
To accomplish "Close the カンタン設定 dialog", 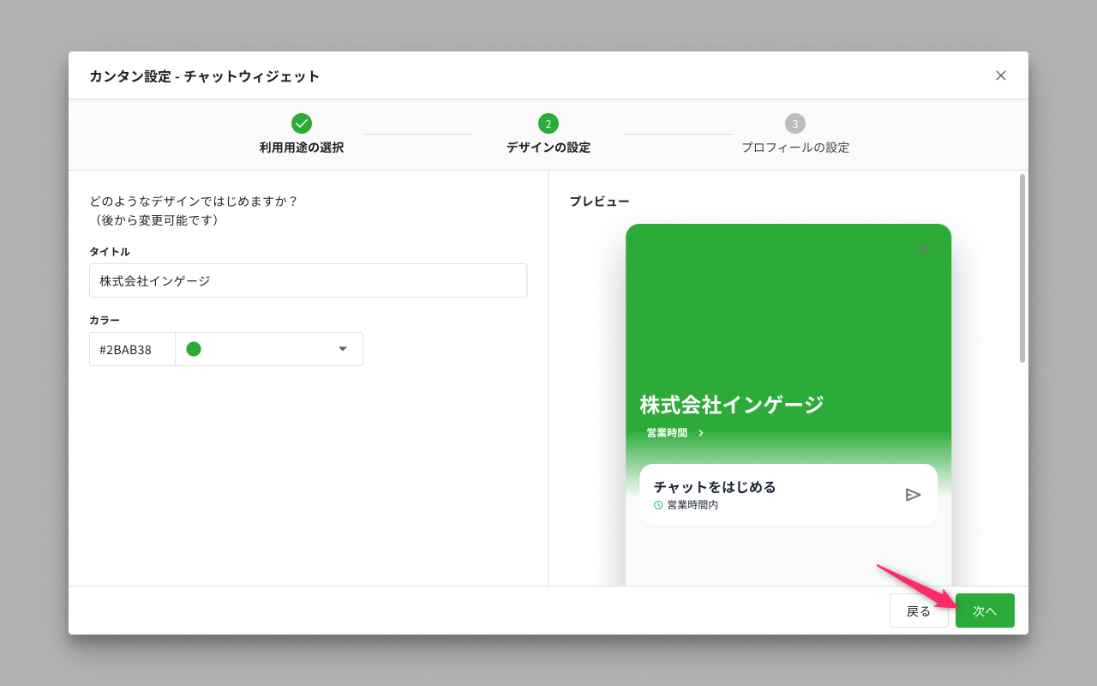I will [x=1000, y=75].
